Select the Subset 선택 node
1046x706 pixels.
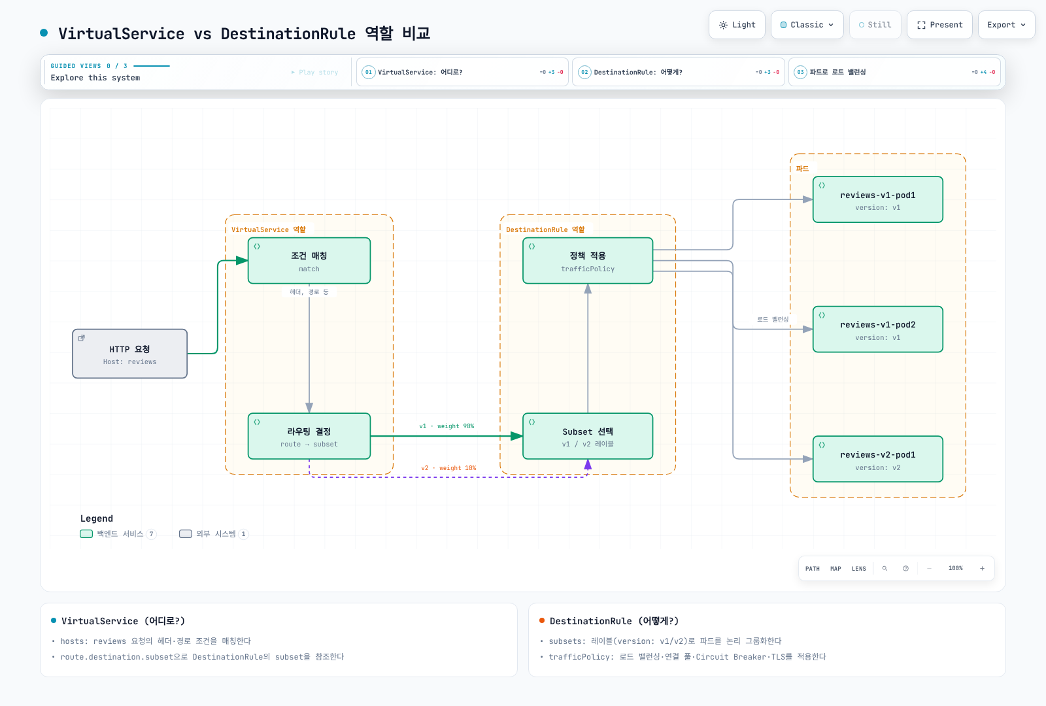(x=588, y=436)
